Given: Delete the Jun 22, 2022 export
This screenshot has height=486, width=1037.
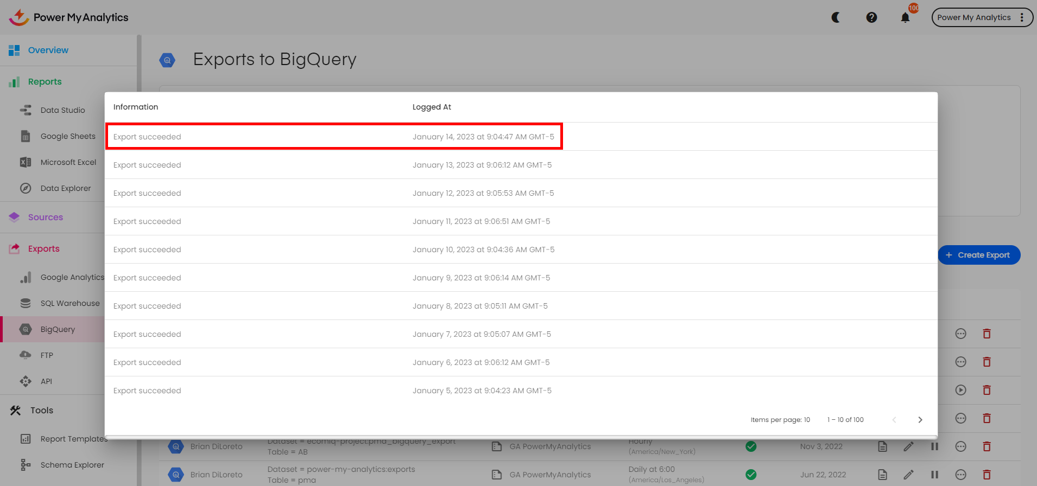Looking at the screenshot, I should pos(987,475).
